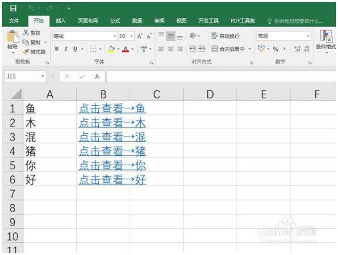Viewport: 338px width, 255px height.
Task: Apply percent style
Action: pyautogui.click(x=276, y=49)
